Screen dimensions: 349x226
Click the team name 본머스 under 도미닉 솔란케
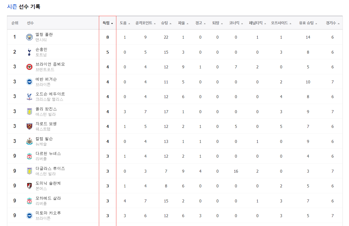[x=41, y=188]
